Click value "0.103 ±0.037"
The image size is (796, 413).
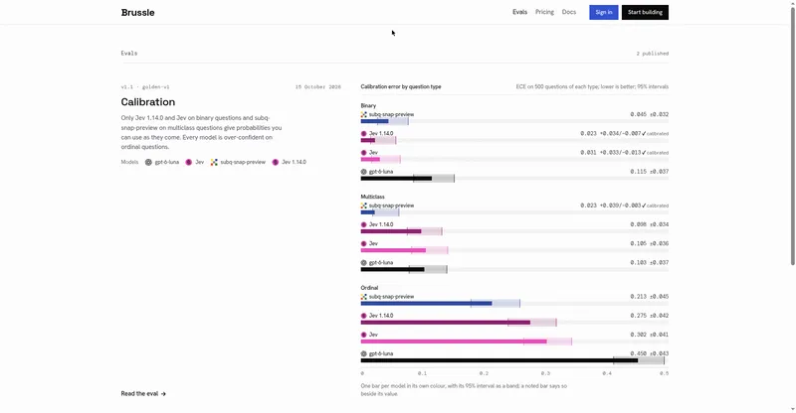tap(650, 263)
